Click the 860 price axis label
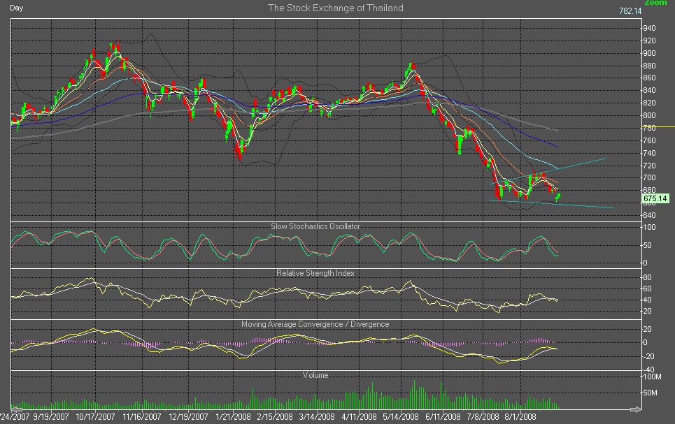This screenshot has width=675, height=424. point(649,78)
